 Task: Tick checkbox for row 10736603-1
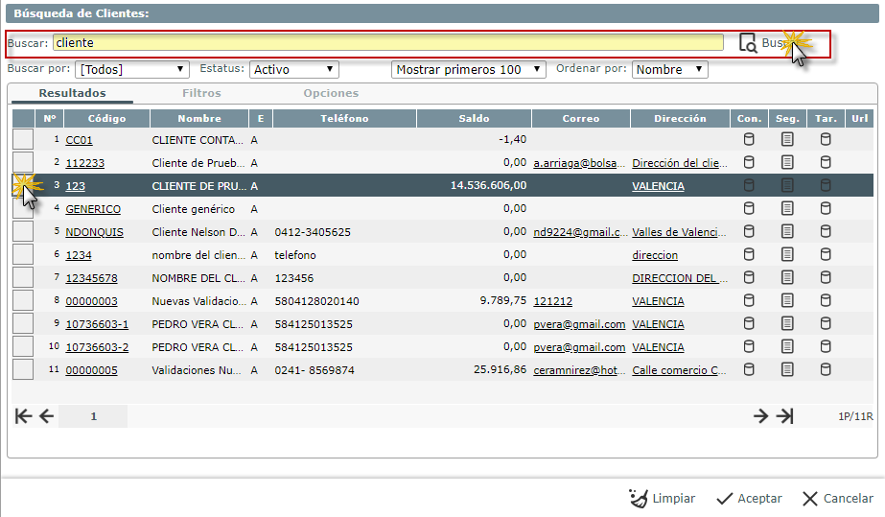click(x=23, y=324)
